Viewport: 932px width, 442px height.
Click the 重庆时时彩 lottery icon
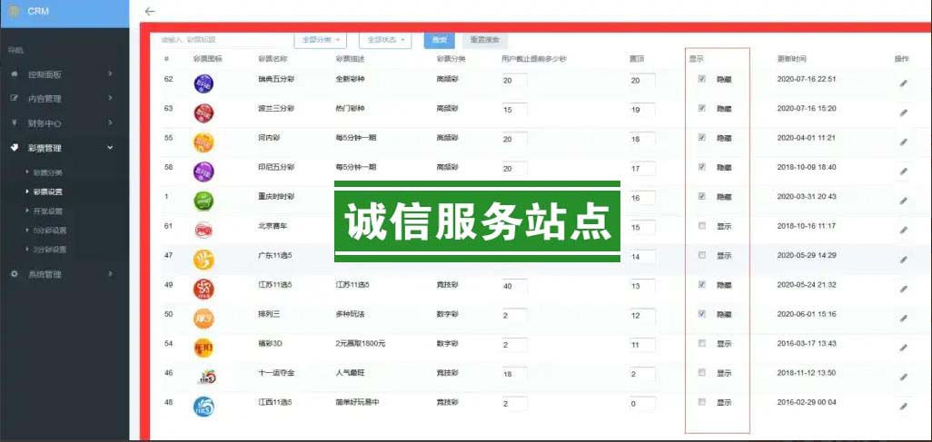point(203,201)
